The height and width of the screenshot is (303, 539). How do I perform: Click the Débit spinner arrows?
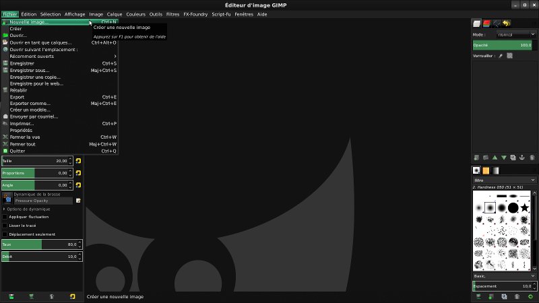[x=80, y=257]
